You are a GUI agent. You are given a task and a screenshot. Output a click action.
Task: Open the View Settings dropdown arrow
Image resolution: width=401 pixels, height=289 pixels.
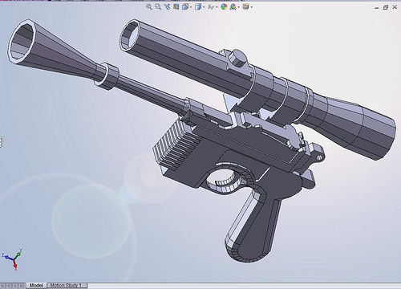[x=252, y=7]
